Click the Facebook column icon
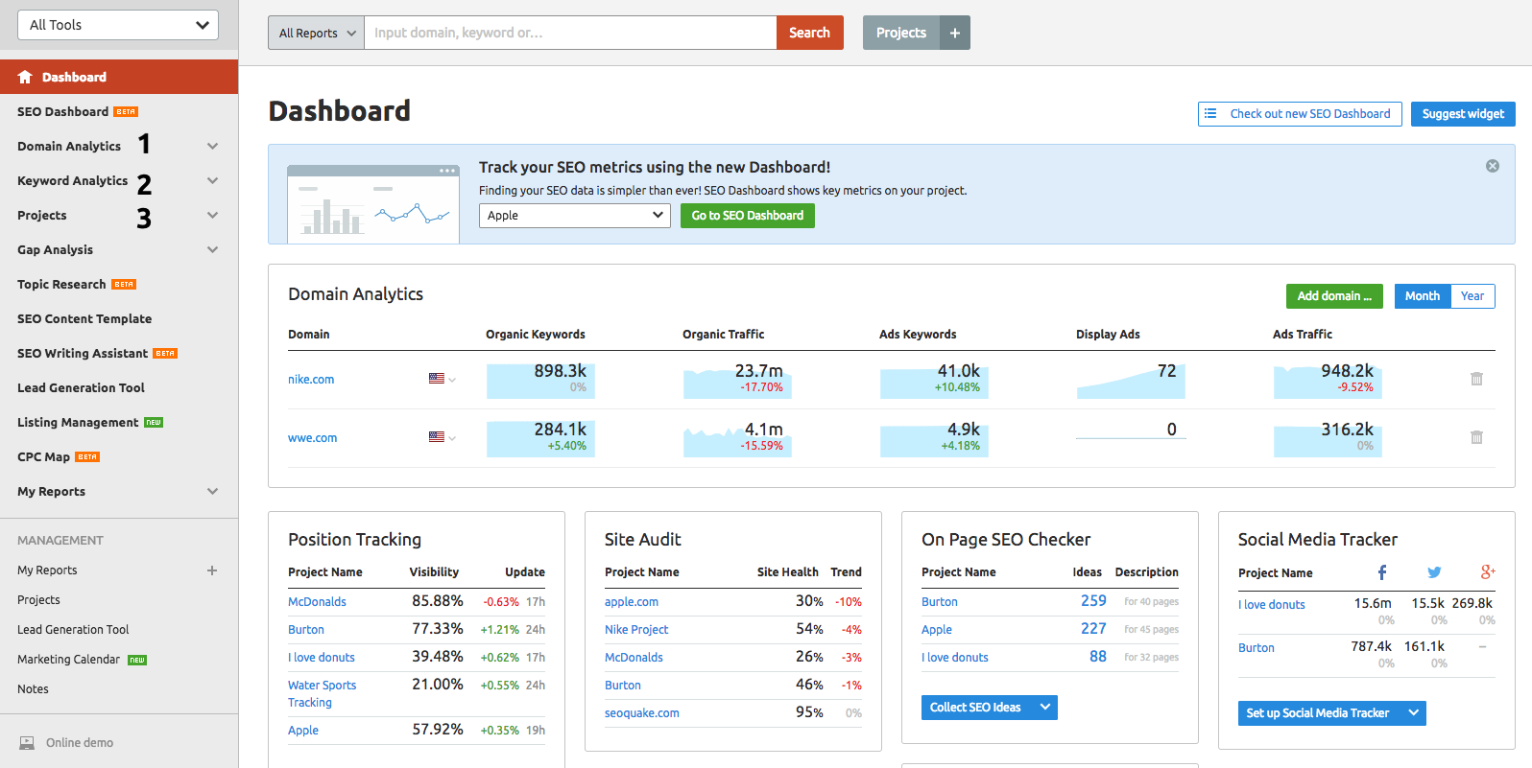The width and height of the screenshot is (1532, 768). coord(1382,572)
